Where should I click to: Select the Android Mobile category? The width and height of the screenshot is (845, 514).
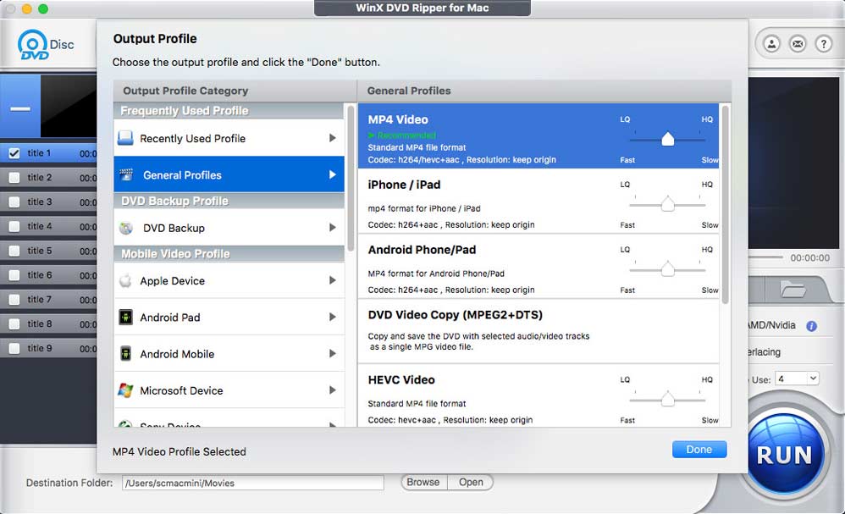click(229, 353)
